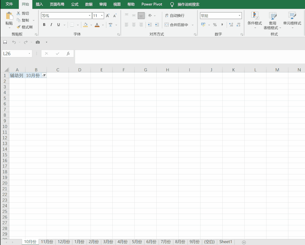Toggle bottom align button
Image resolution: width=305 pixels, height=245 pixels.
[141, 15]
